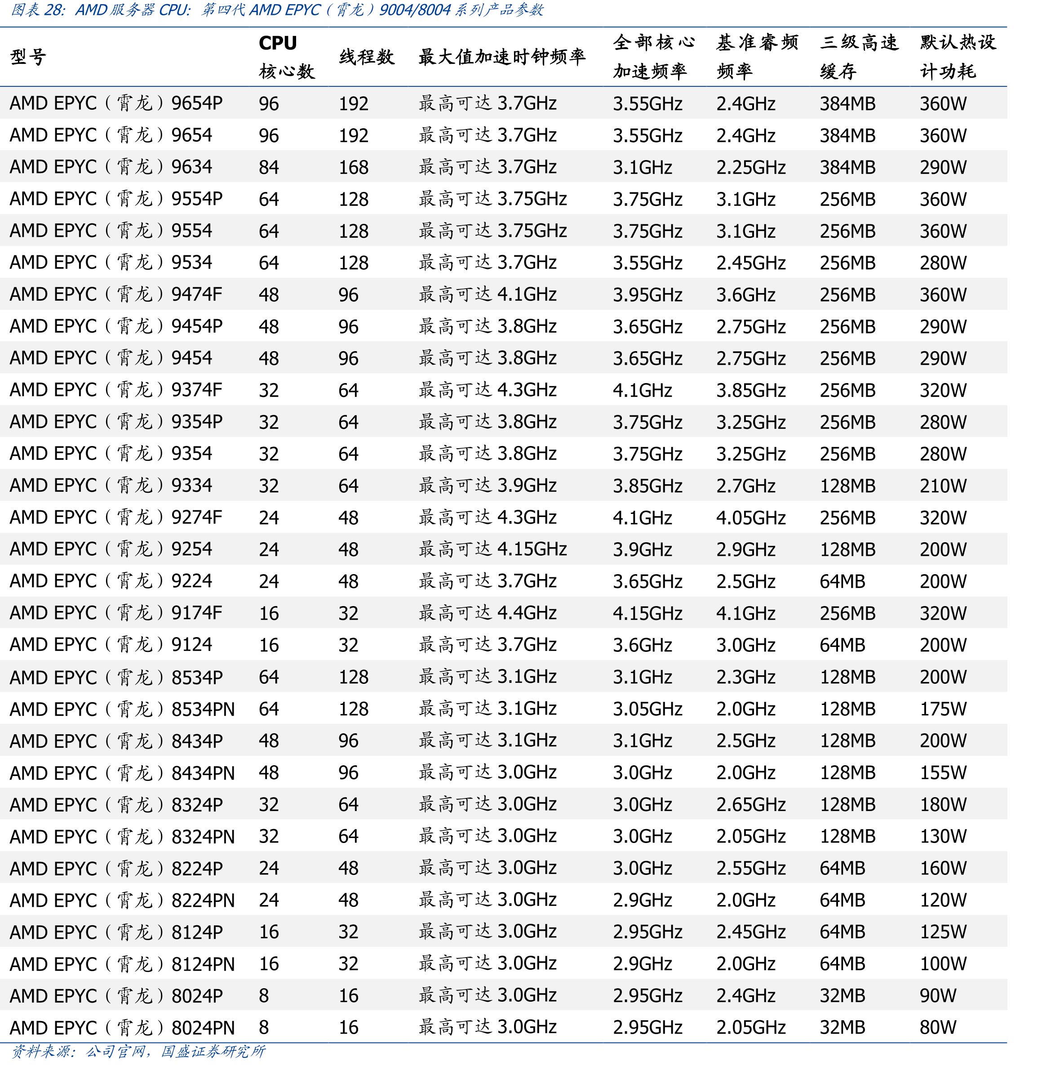1051x1066 pixels.
Task: Click the AMD EPYC 8124P model name
Action: 116,932
